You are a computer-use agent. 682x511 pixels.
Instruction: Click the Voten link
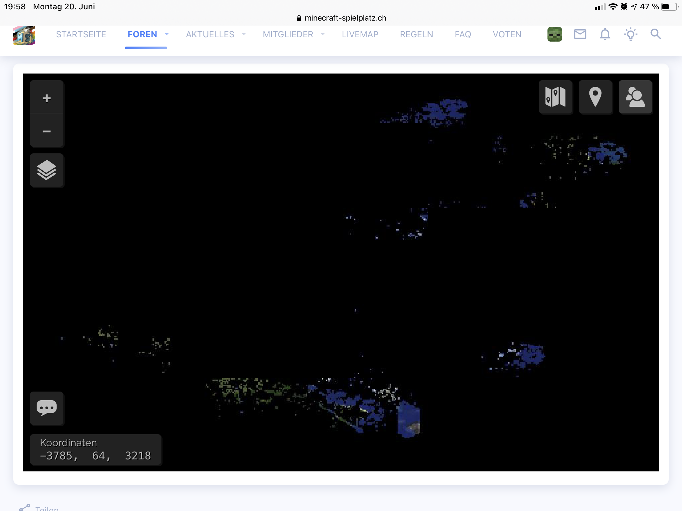pos(507,34)
